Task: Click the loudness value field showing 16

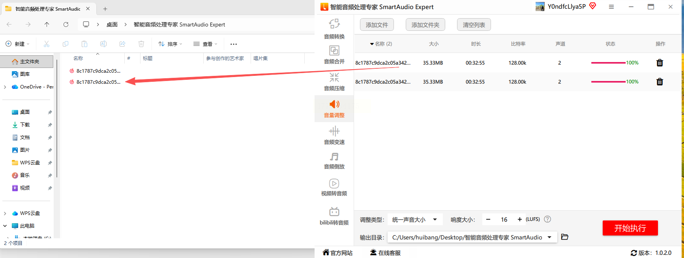Action: coord(504,220)
